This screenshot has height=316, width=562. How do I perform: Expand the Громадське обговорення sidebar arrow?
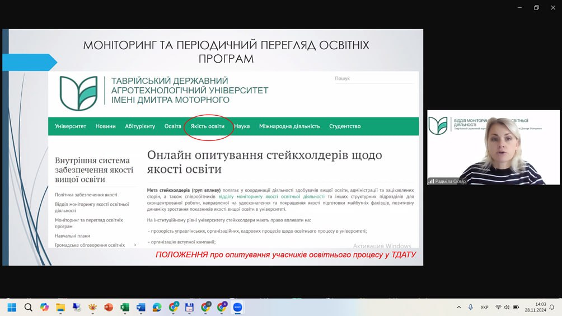point(135,245)
